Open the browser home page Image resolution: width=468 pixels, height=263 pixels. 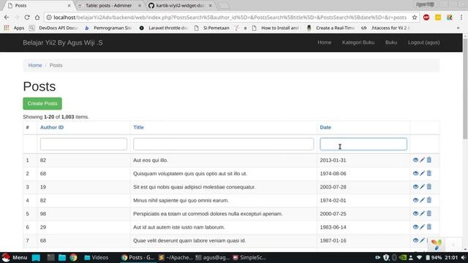(x=37, y=18)
